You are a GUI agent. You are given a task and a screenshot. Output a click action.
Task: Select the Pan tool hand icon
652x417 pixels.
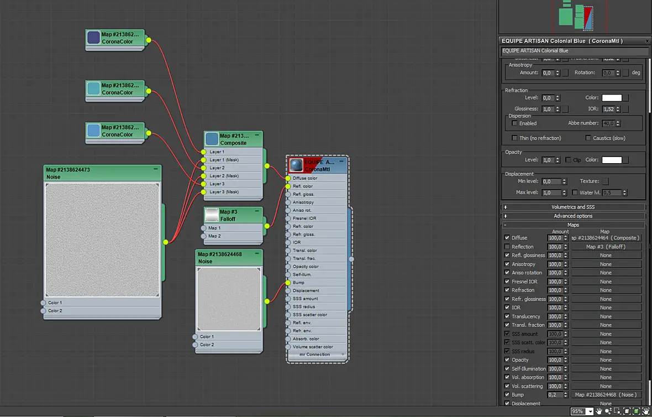click(x=599, y=411)
